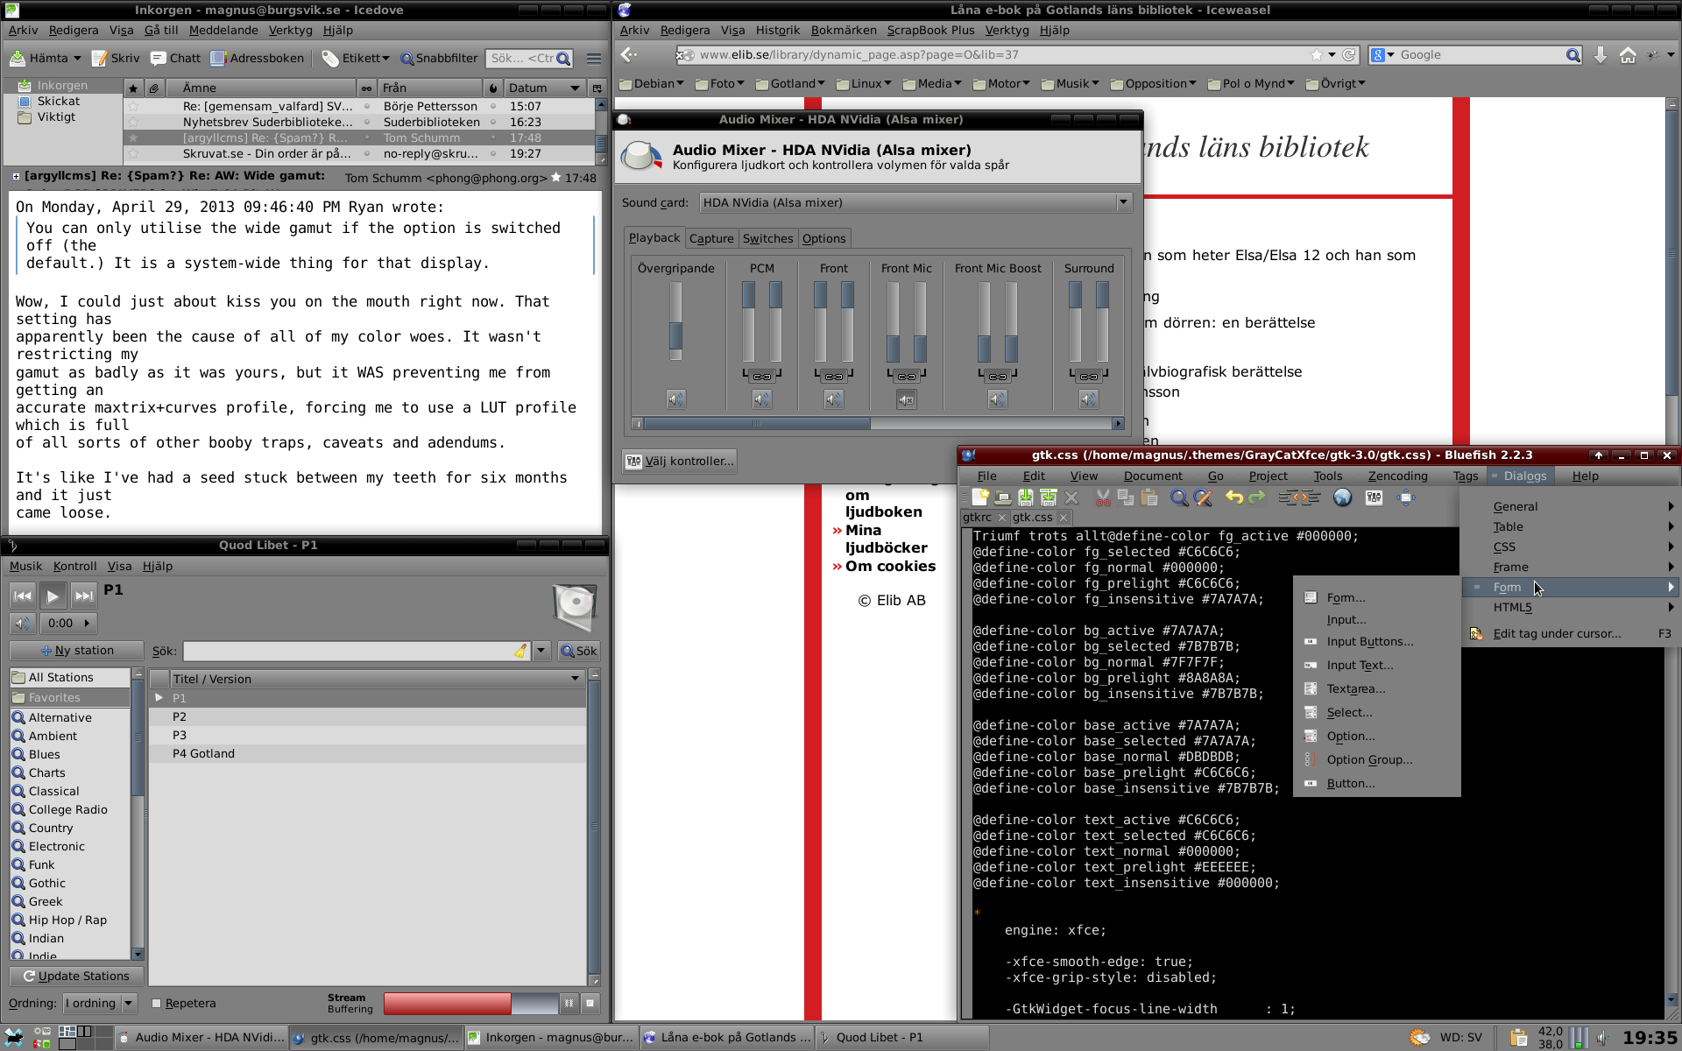The height and width of the screenshot is (1051, 1682).
Task: Click the play button in Quod Libet
Action: coord(53,596)
